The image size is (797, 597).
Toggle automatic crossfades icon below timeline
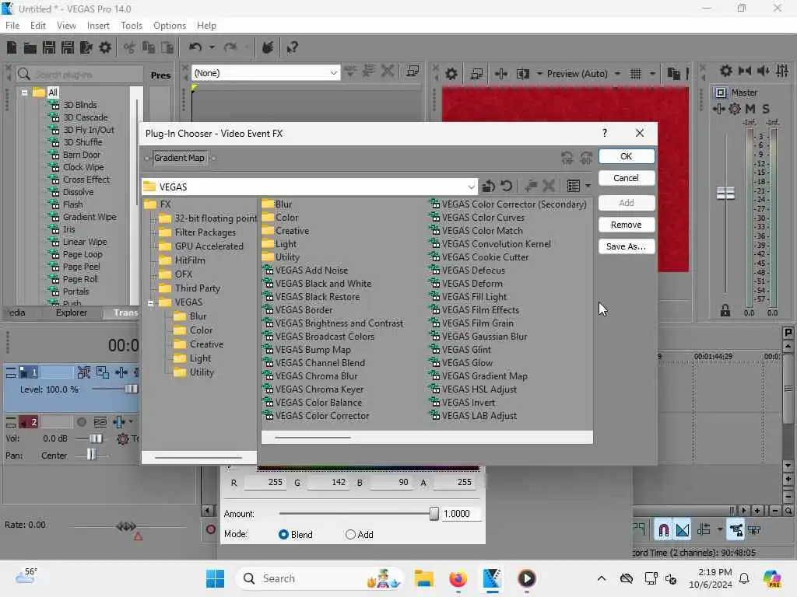pyautogui.click(x=683, y=530)
